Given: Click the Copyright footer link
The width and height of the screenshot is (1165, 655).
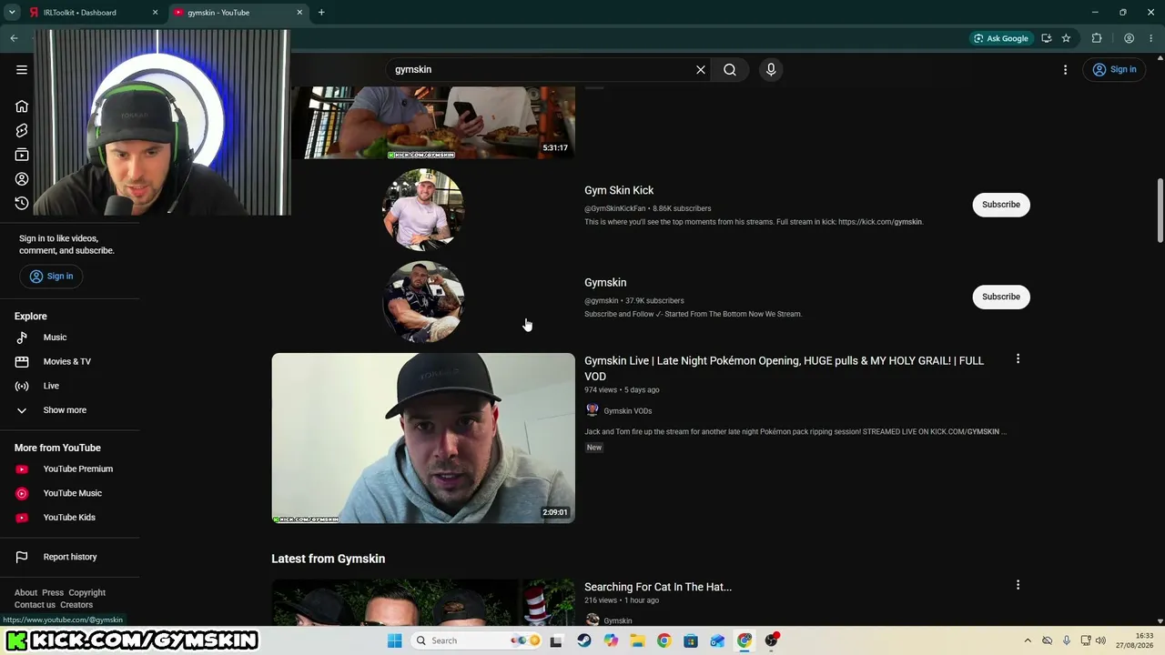Looking at the screenshot, I should (87, 592).
